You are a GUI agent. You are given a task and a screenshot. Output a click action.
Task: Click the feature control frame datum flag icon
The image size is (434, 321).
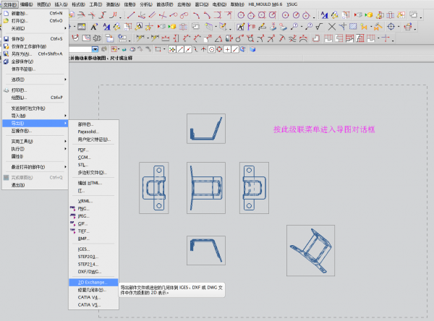coord(251,27)
